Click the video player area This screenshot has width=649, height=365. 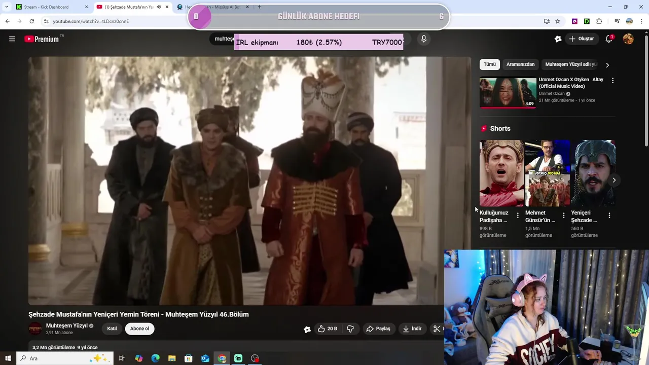249,181
